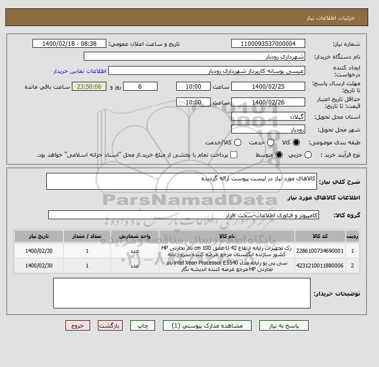Viewport: 379px width, 367px height.
Task: Click the delivery city field رودبار
Action: coord(268,130)
